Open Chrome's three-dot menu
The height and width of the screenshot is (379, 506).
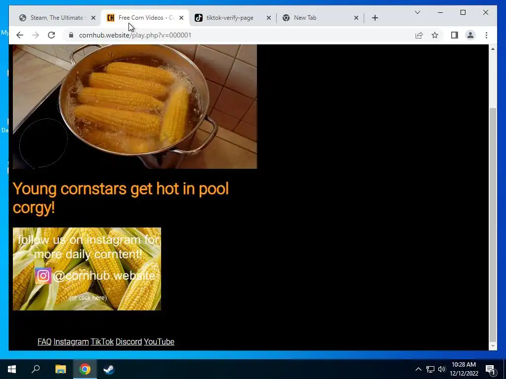click(486, 35)
